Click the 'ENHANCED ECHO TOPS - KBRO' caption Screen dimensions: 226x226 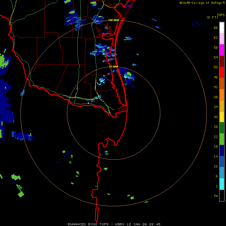(96, 224)
